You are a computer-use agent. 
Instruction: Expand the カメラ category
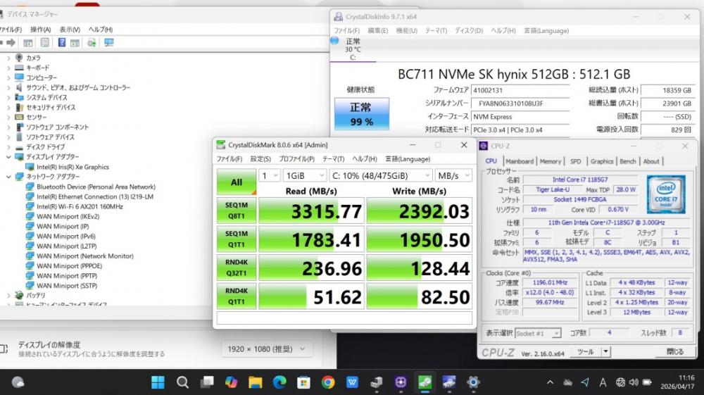click(8, 58)
